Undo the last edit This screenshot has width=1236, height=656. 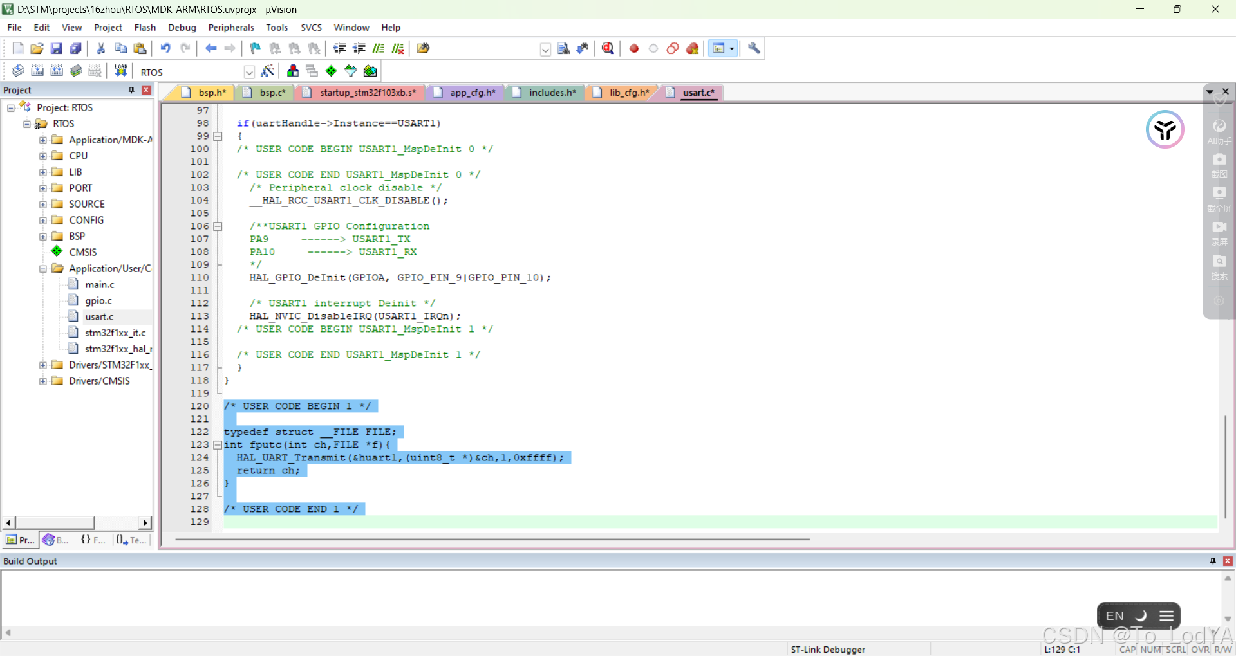(x=165, y=48)
